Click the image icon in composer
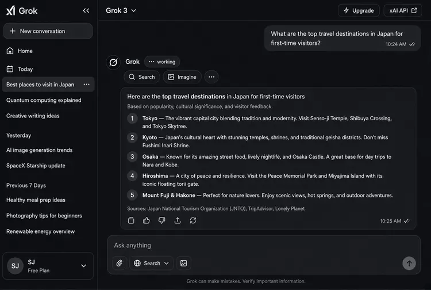 pyautogui.click(x=184, y=264)
